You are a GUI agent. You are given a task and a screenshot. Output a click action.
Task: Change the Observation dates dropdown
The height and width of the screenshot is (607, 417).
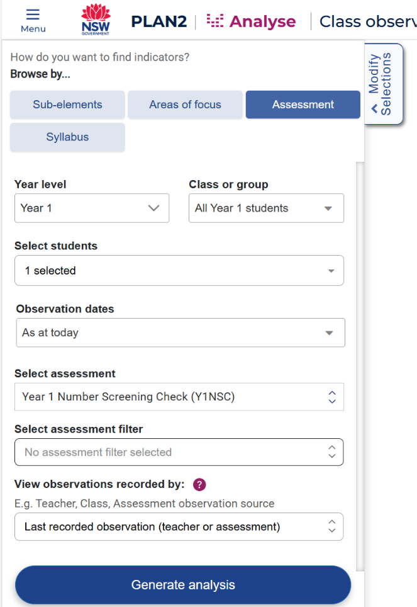click(x=181, y=333)
